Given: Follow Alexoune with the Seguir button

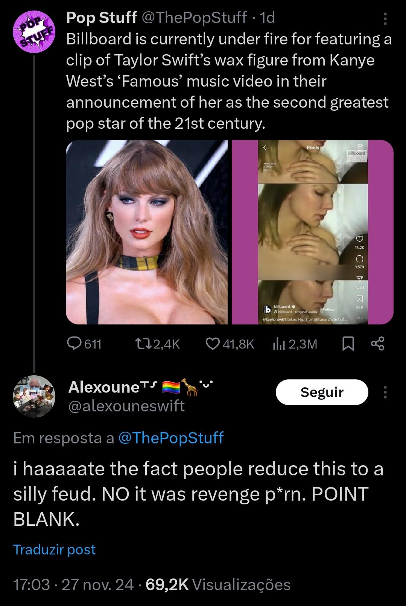Looking at the screenshot, I should point(322,392).
